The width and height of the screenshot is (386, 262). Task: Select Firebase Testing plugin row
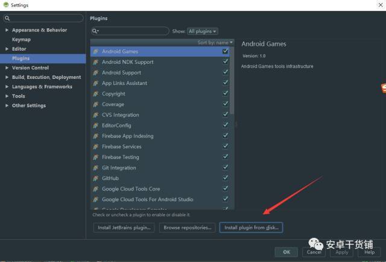(160, 157)
